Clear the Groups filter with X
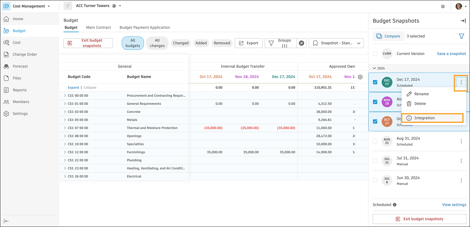 301,43
